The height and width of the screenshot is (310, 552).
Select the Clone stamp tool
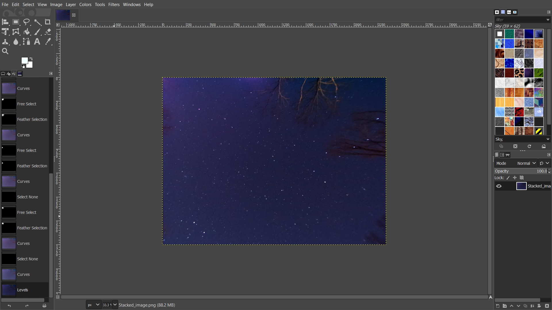5,42
